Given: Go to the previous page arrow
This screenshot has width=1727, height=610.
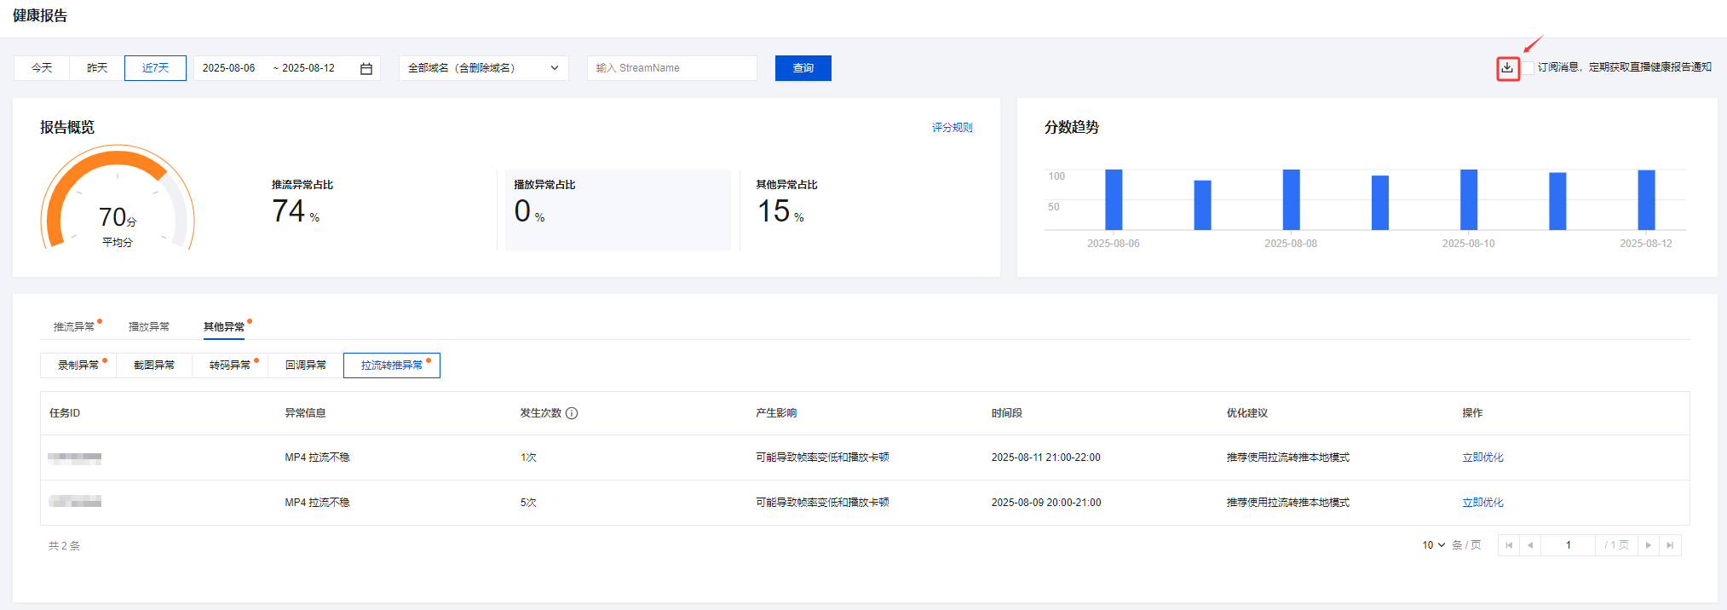Looking at the screenshot, I should pos(1530,545).
